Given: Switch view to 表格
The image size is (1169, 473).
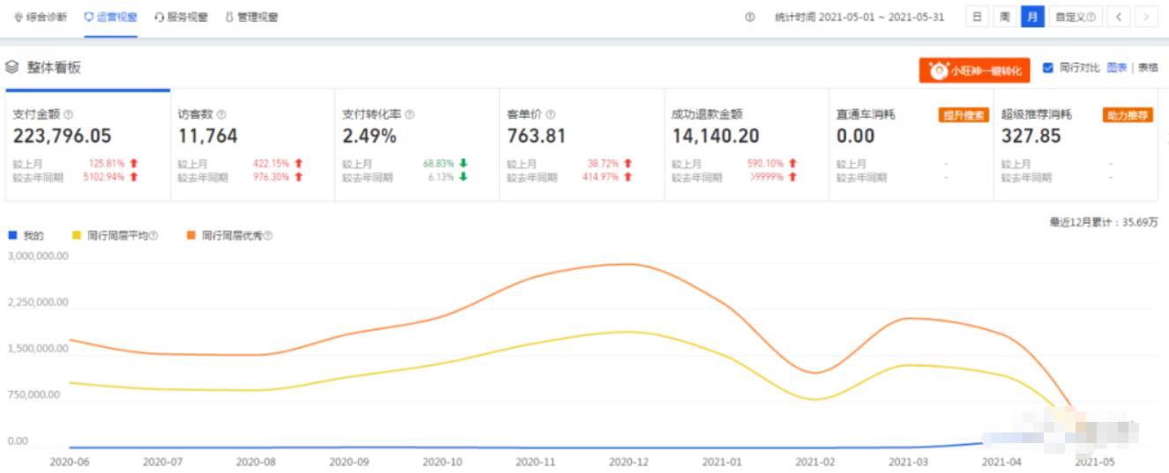Looking at the screenshot, I should 1147,68.
